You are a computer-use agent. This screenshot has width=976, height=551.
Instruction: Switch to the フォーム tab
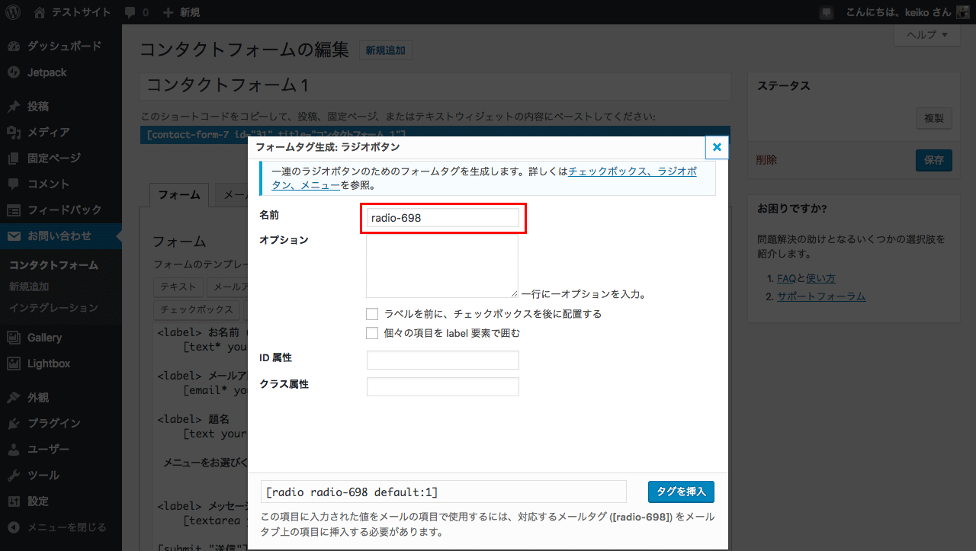179,195
